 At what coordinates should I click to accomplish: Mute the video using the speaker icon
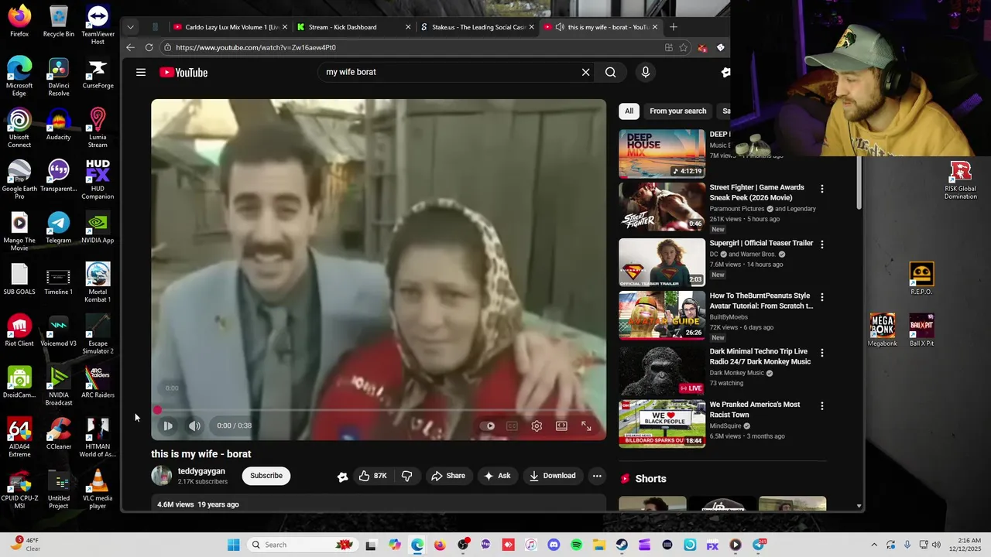(x=195, y=425)
